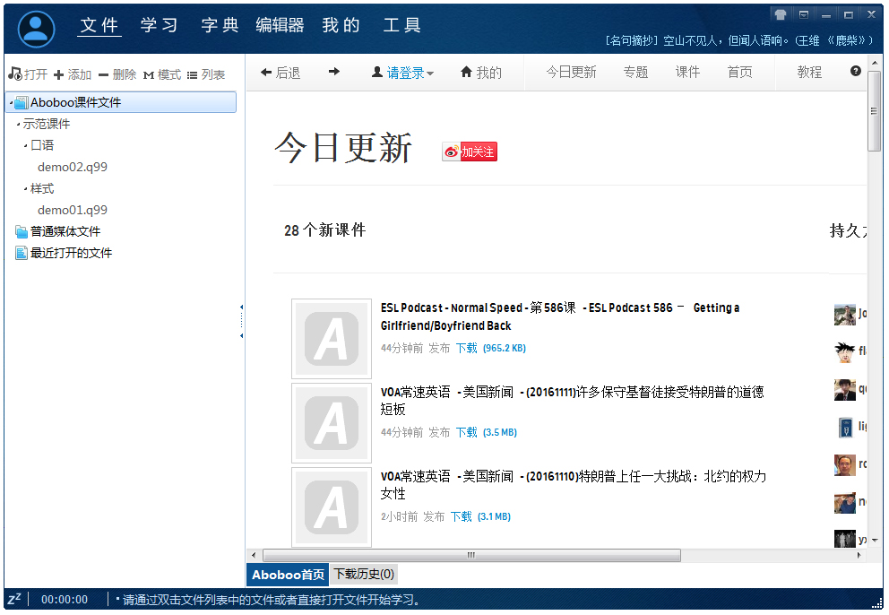Click the 打开 music-note toolbar button
Screen dimensions: 889x615
tap(28, 74)
